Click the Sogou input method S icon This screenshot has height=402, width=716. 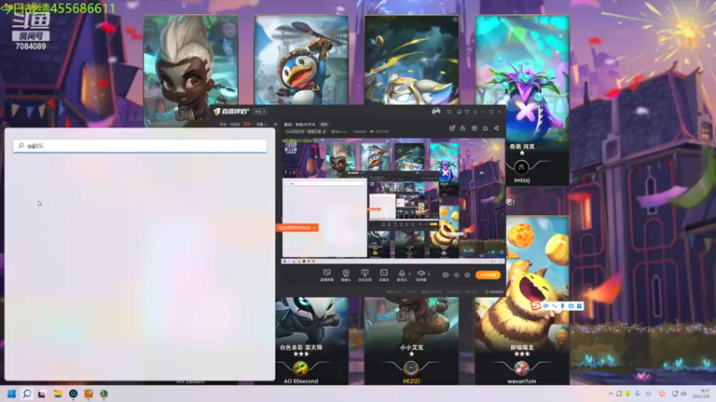(x=536, y=306)
